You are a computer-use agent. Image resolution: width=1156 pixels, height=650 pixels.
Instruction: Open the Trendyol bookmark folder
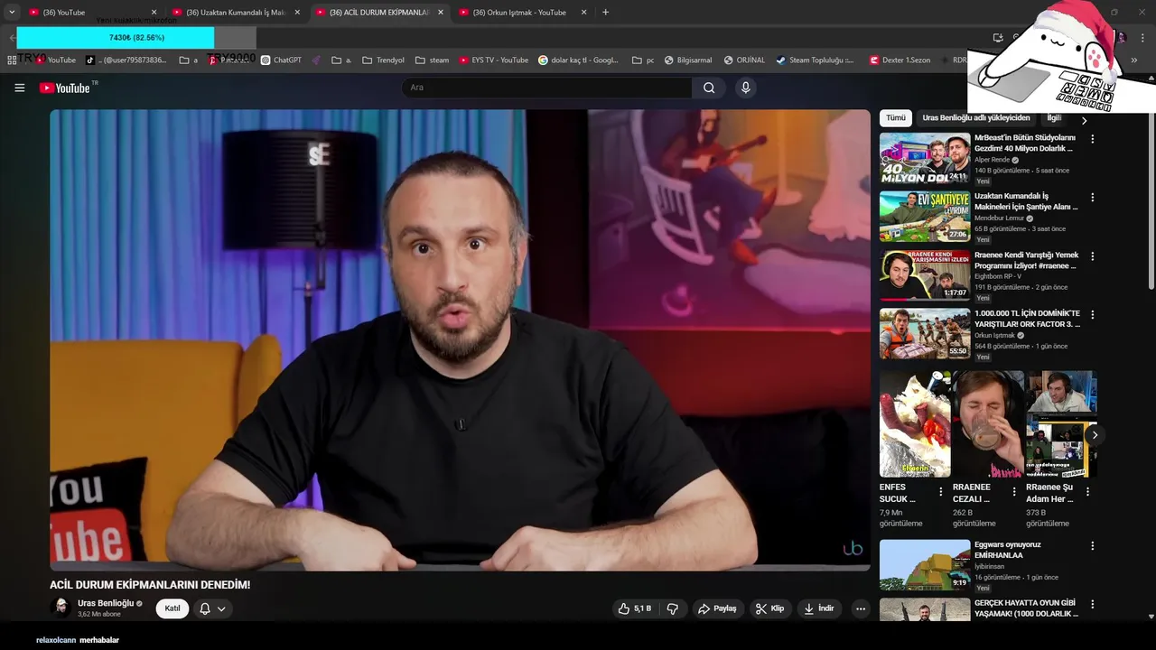[x=383, y=60]
